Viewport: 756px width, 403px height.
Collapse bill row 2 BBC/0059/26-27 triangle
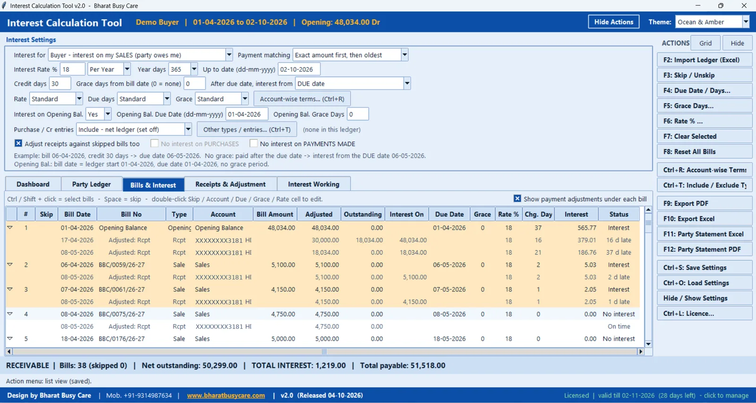[x=10, y=265]
